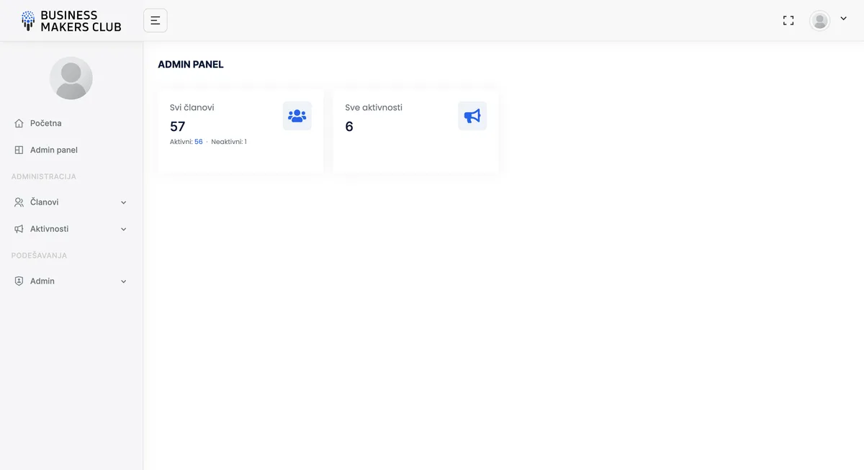
Task: Click the shield icon beside Admin
Action: coord(19,281)
